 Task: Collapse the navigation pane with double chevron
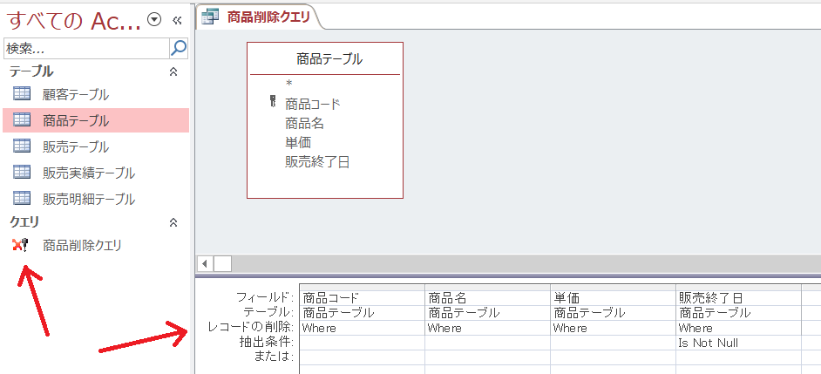177,20
